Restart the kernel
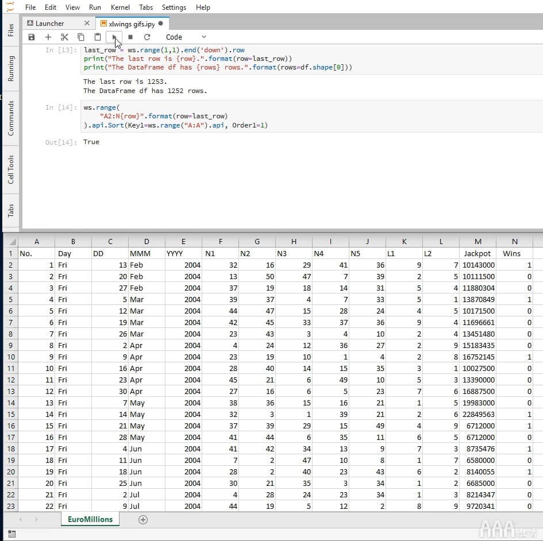The height and width of the screenshot is (541, 543). tap(147, 37)
